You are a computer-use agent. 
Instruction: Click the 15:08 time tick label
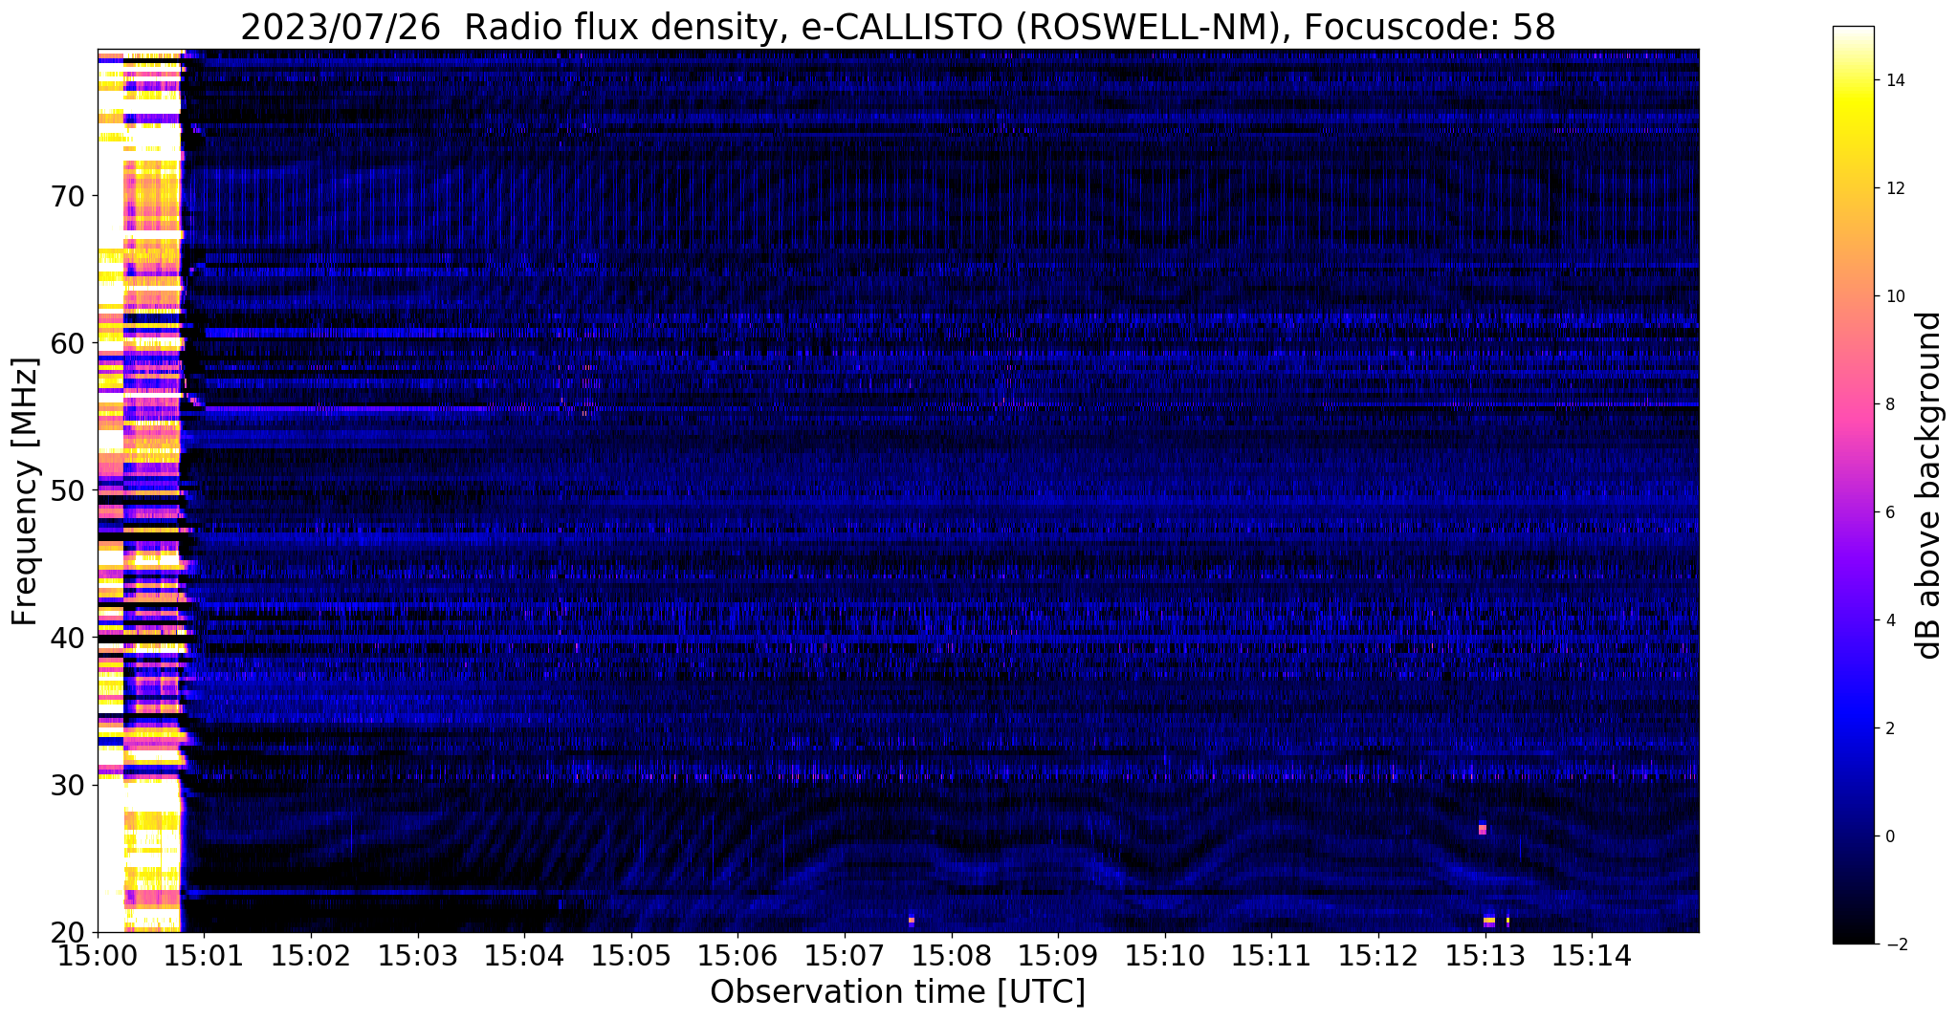pyautogui.click(x=951, y=955)
